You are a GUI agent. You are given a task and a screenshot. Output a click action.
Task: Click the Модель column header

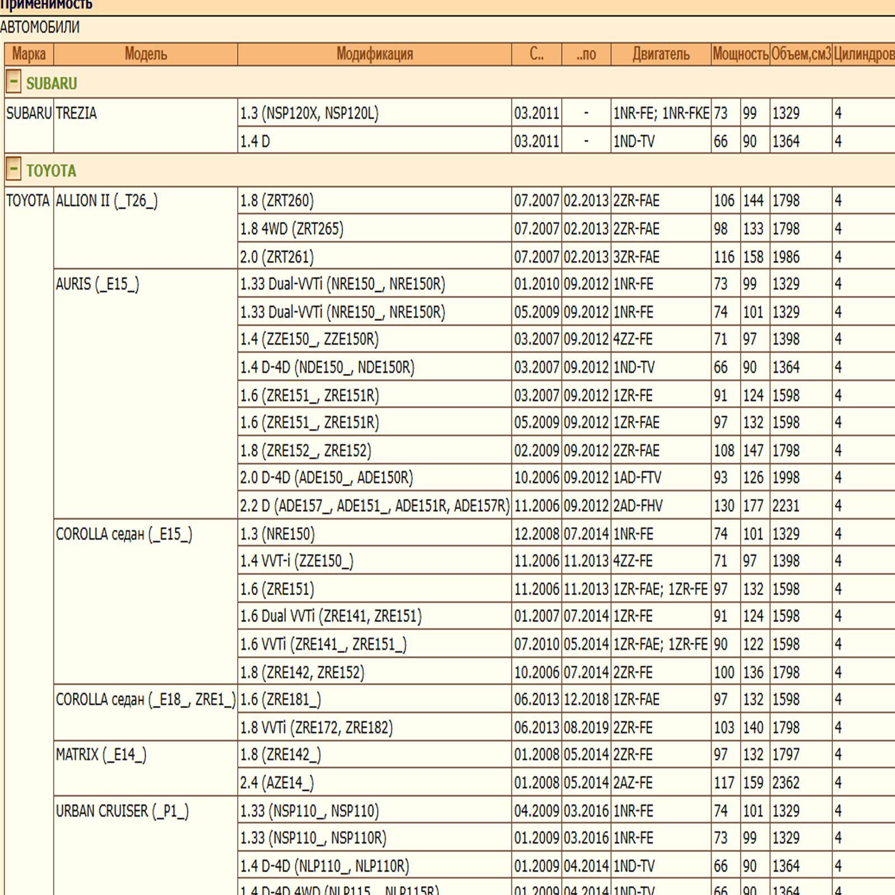pos(145,54)
